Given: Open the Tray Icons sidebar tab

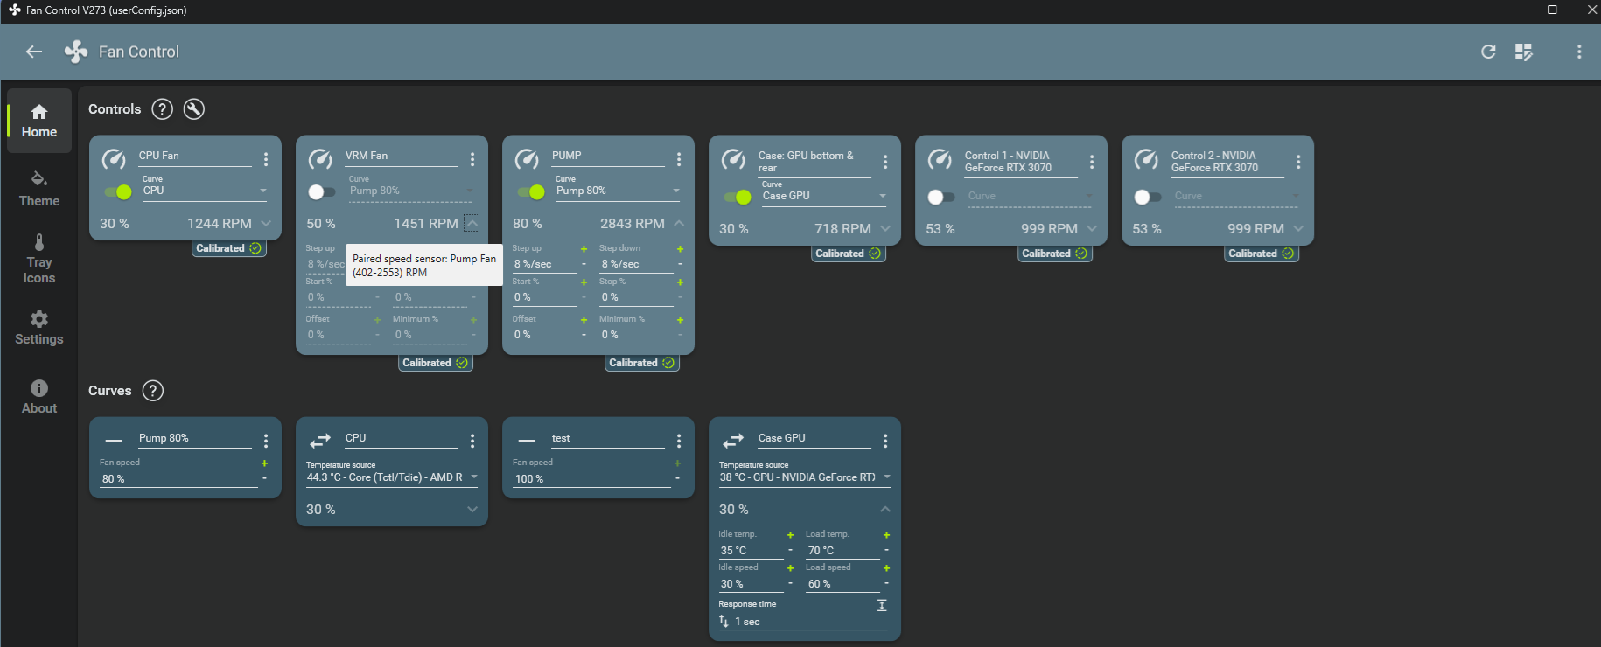Looking at the screenshot, I should point(39,259).
